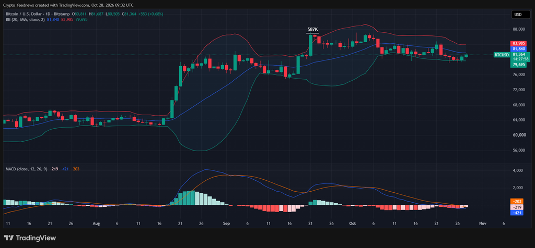The height and width of the screenshot is (248, 535).
Task: Click the Aug label on the time axis
Action: point(96,224)
